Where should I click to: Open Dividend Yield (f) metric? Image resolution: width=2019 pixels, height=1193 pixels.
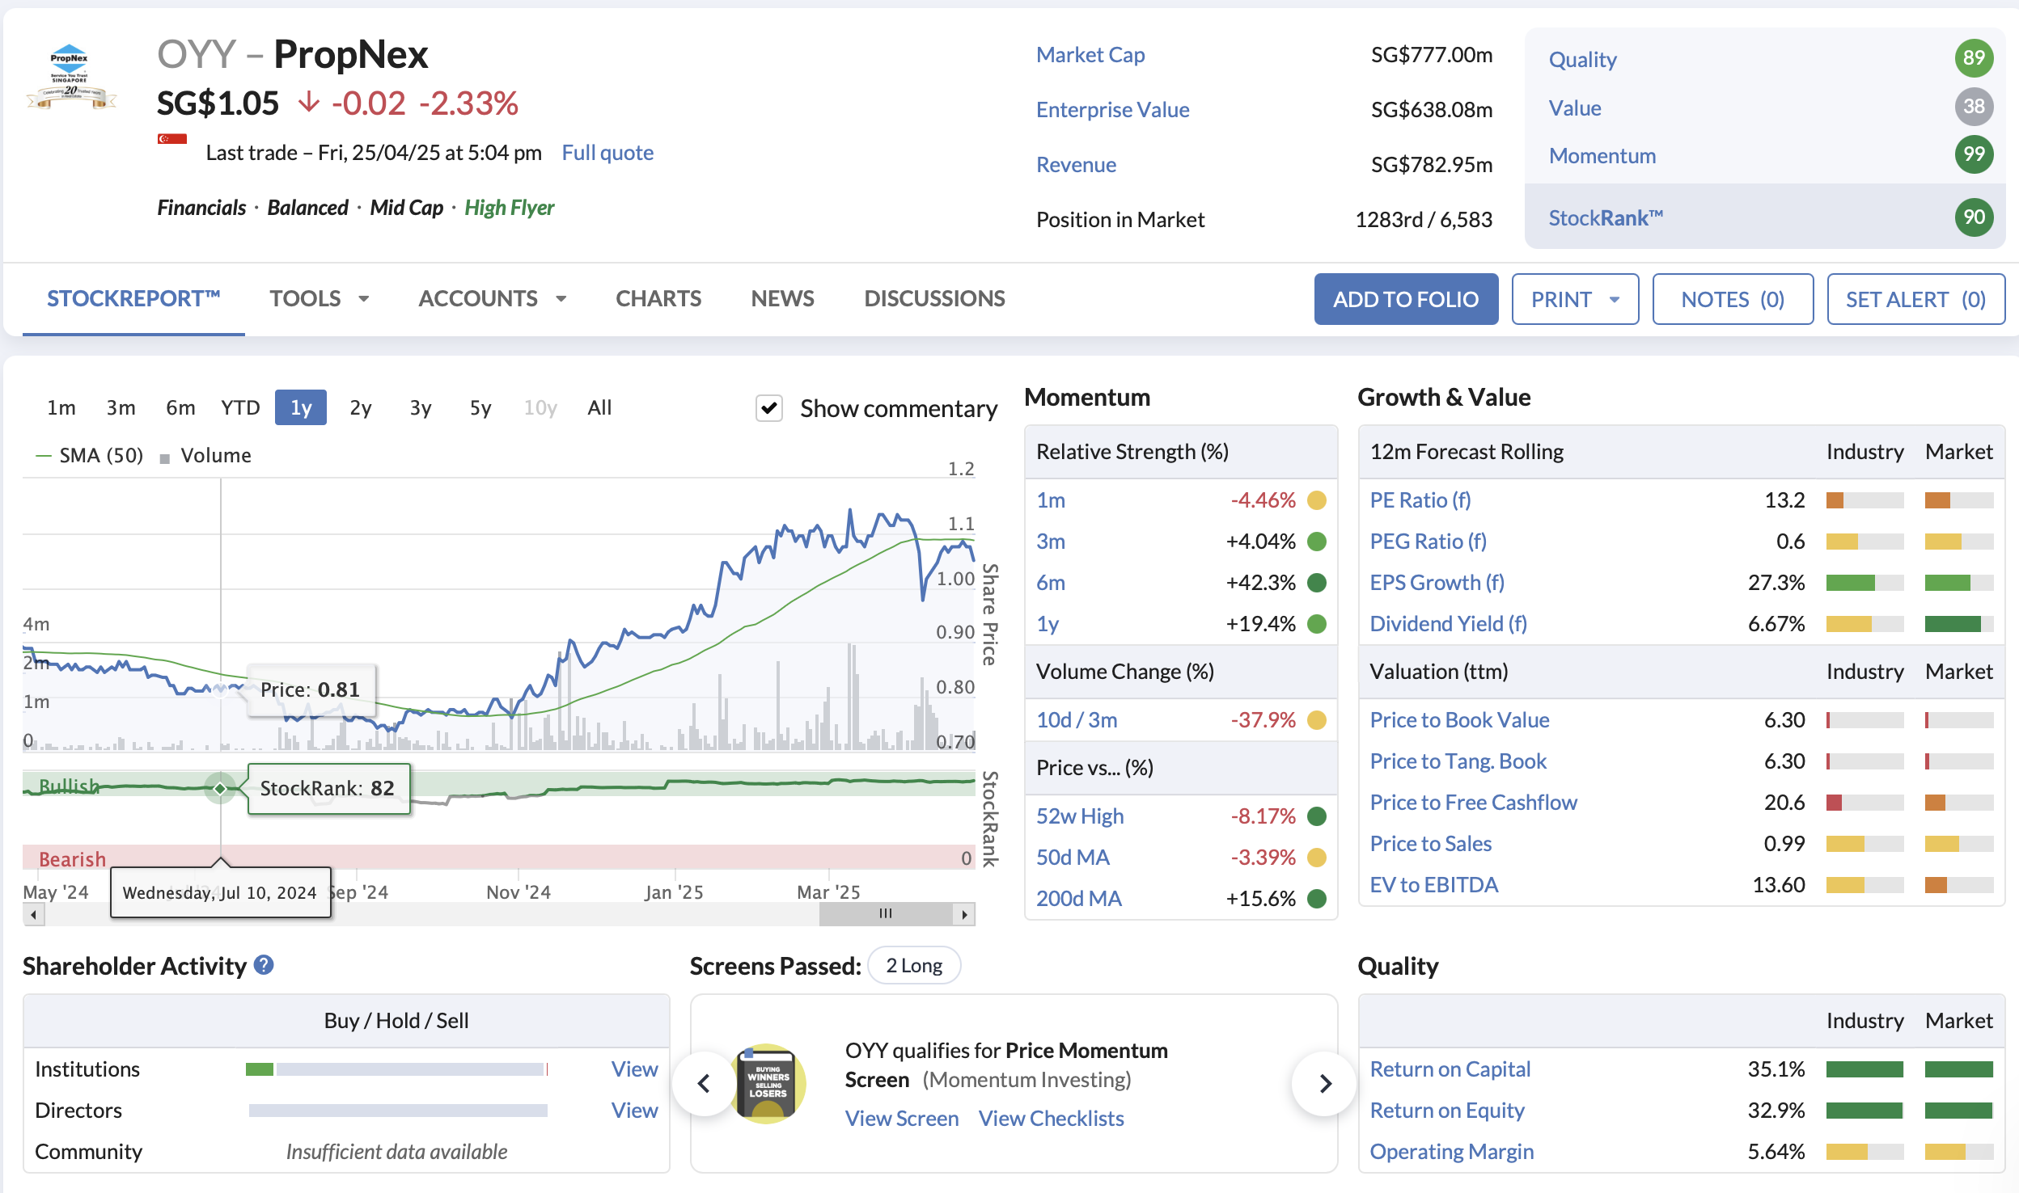point(1448,624)
